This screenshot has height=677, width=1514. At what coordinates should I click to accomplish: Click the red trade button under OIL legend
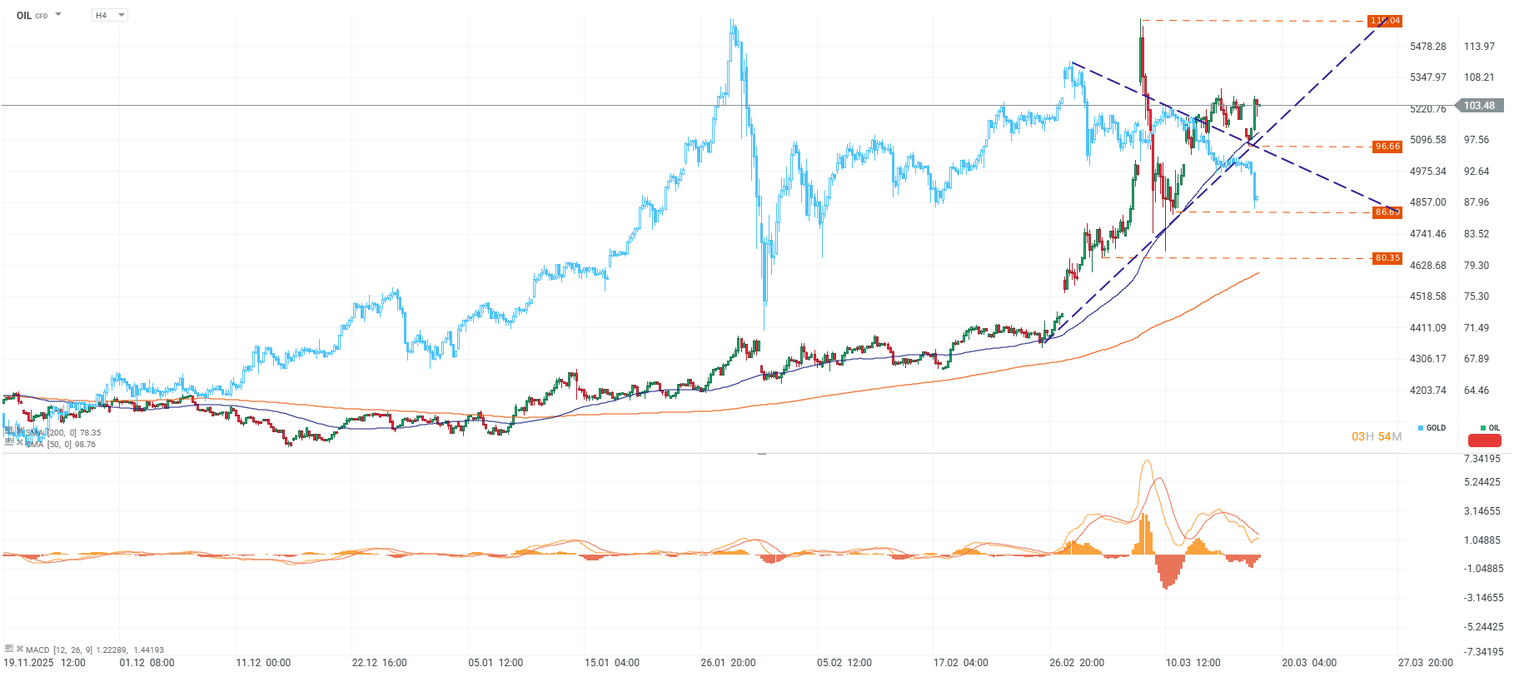pyautogui.click(x=1485, y=441)
